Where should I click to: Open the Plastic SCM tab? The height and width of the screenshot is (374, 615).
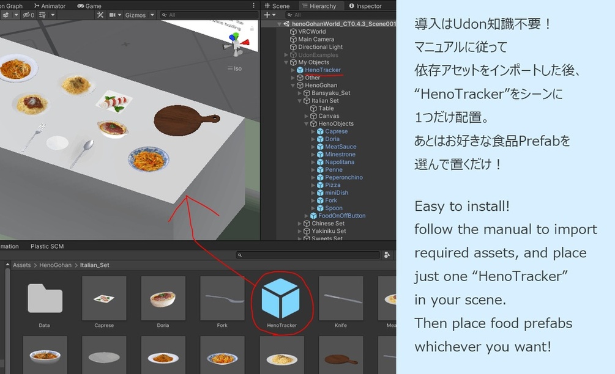point(47,246)
